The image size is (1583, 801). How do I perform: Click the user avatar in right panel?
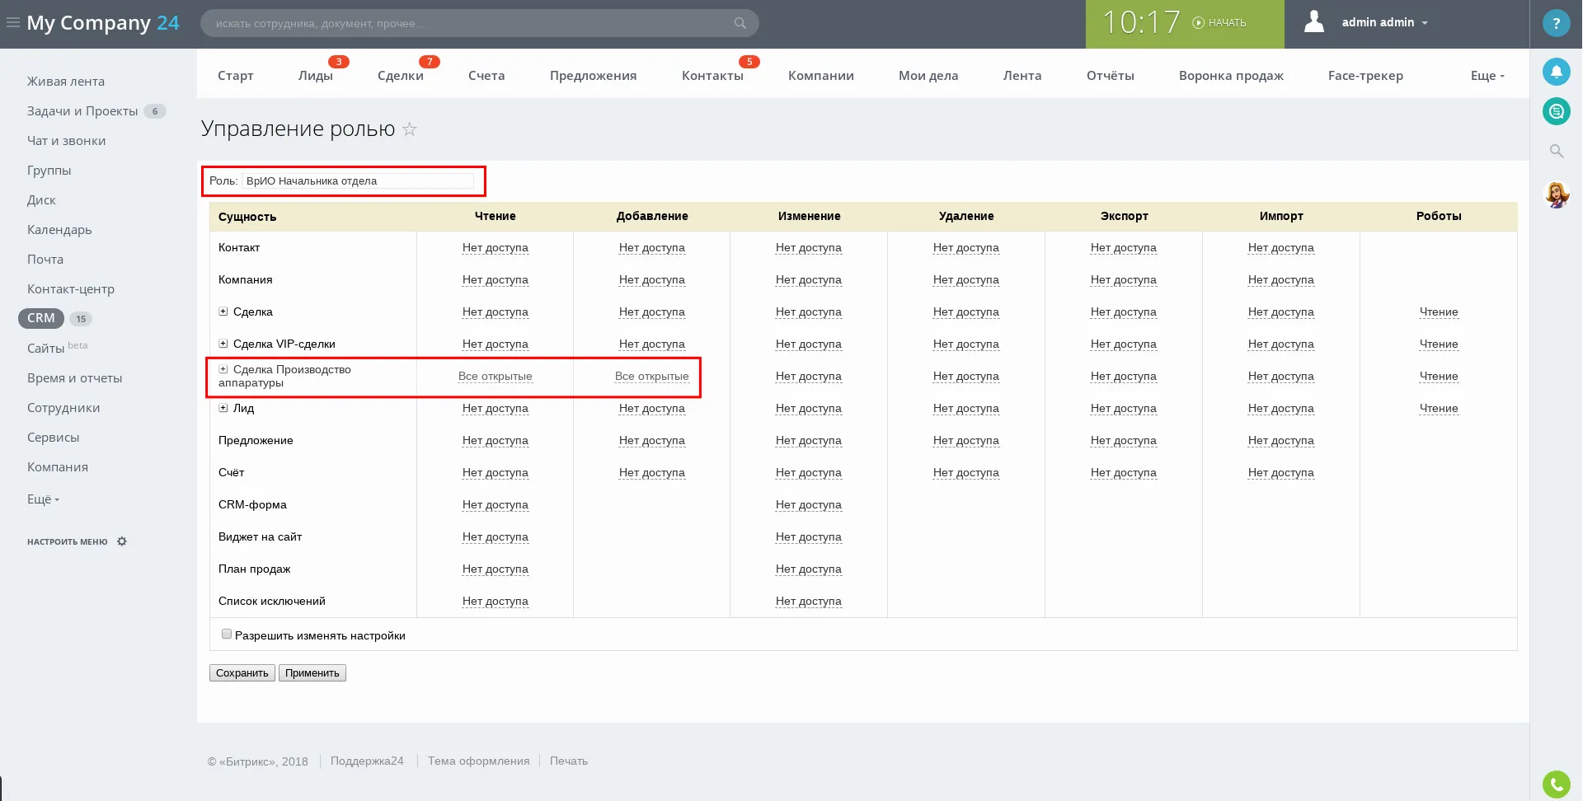tap(1556, 195)
